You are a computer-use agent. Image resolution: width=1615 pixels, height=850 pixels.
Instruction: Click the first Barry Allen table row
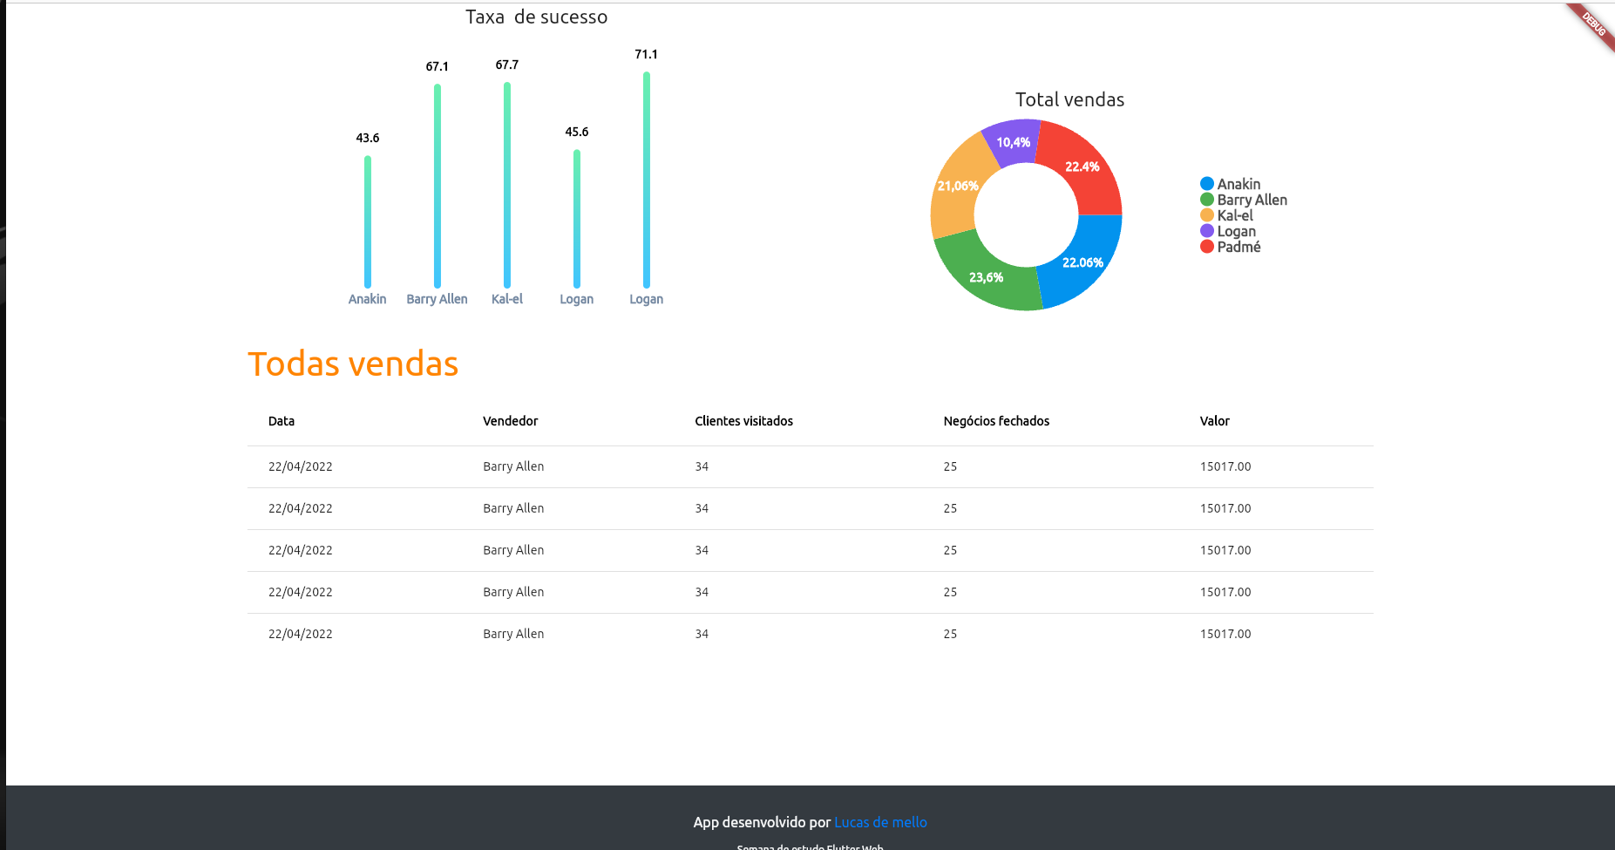[513, 466]
